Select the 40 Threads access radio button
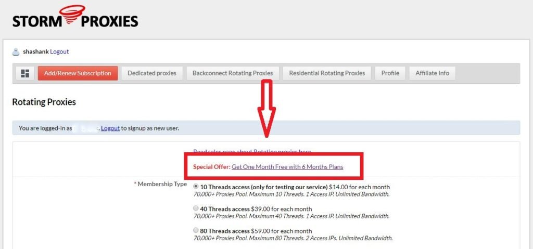The width and height of the screenshot is (533, 249). click(x=196, y=208)
